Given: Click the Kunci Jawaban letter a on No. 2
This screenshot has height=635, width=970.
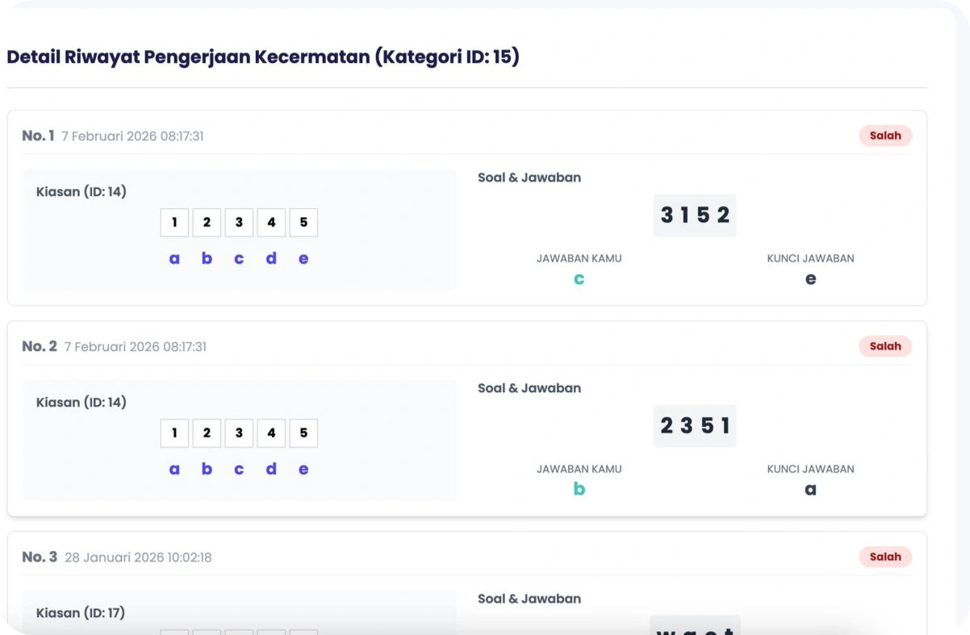Looking at the screenshot, I should coord(810,489).
